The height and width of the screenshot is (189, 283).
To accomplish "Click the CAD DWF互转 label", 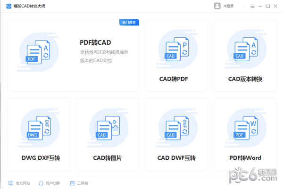I will tap(176, 158).
